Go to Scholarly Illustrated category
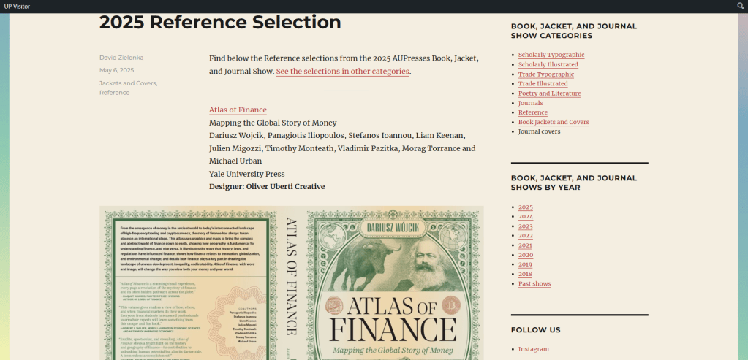Screen dimensions: 748x360 coord(548,64)
